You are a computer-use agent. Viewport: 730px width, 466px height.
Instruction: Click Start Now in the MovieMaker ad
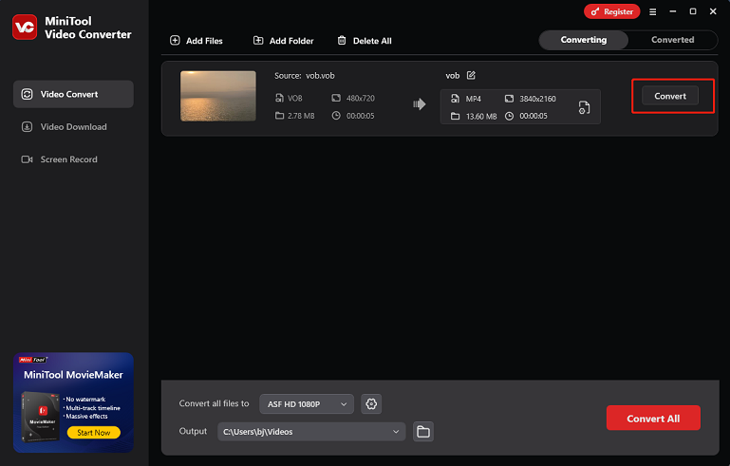[x=94, y=433]
